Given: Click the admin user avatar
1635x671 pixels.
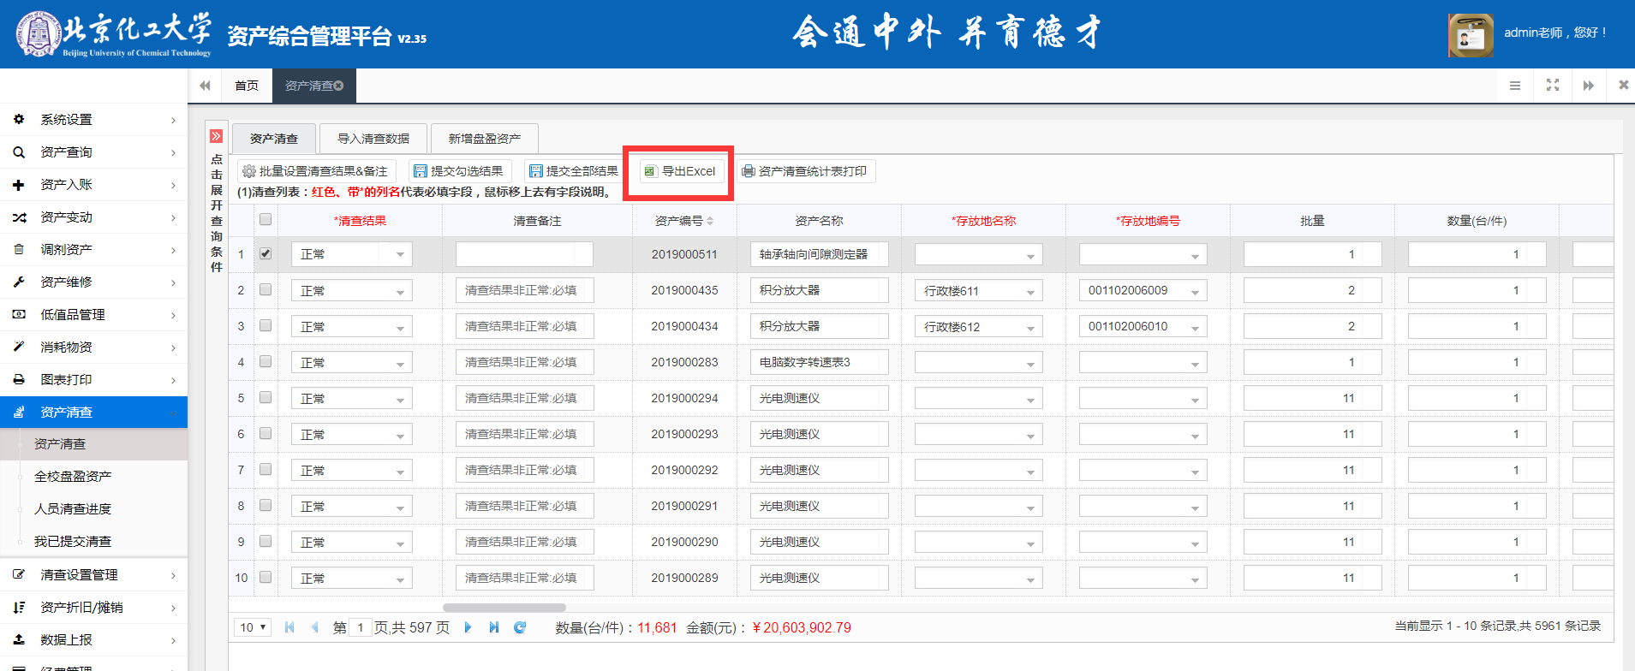Looking at the screenshot, I should 1471,35.
